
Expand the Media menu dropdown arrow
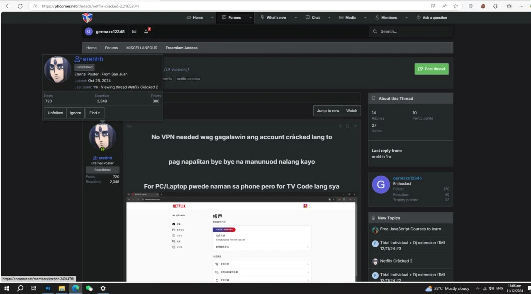[365, 18]
